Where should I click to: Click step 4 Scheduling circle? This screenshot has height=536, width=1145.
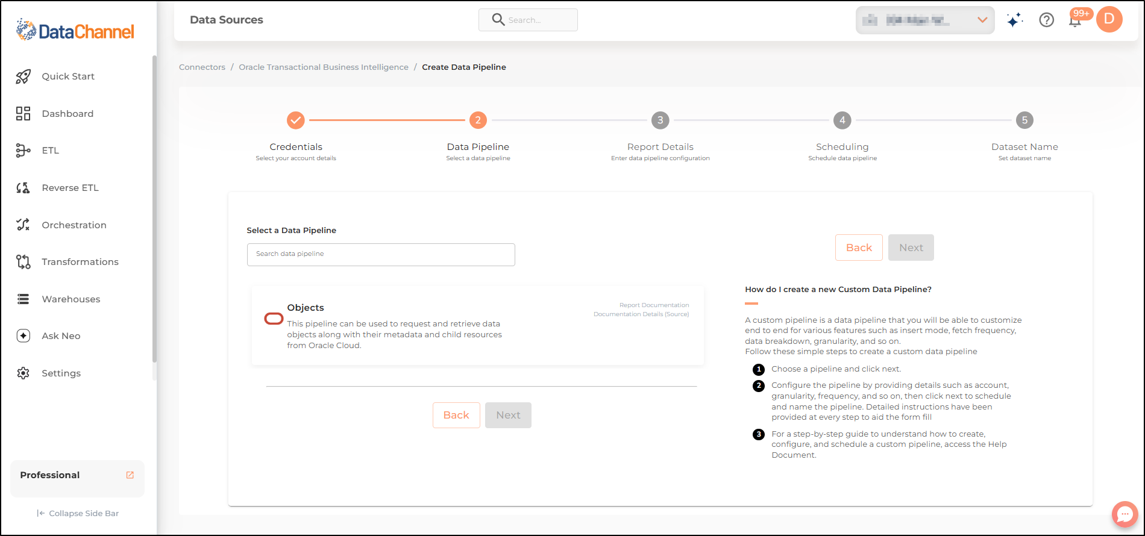point(842,120)
